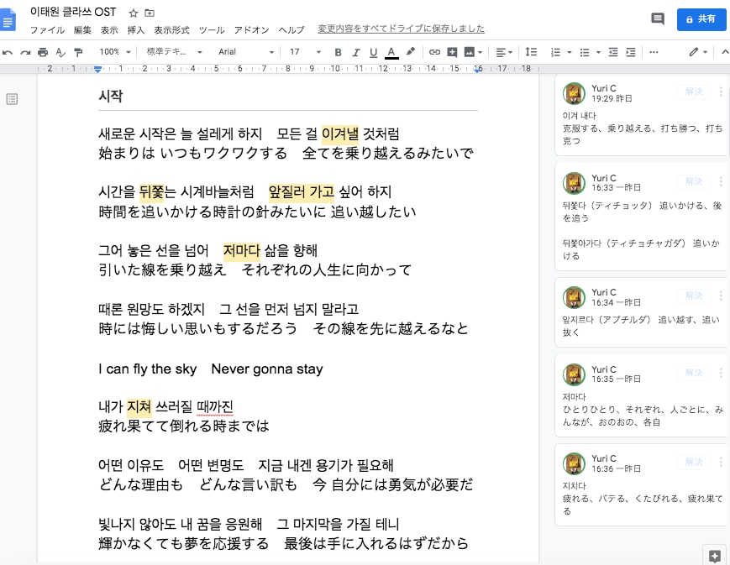Screen dimensions: 730x565
Task: Open the comment history icon
Action: point(658,19)
